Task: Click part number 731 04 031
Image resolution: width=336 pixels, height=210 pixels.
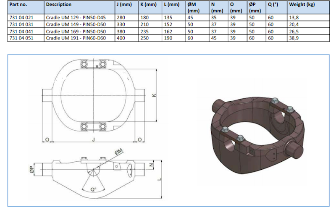Action: (x=21, y=24)
